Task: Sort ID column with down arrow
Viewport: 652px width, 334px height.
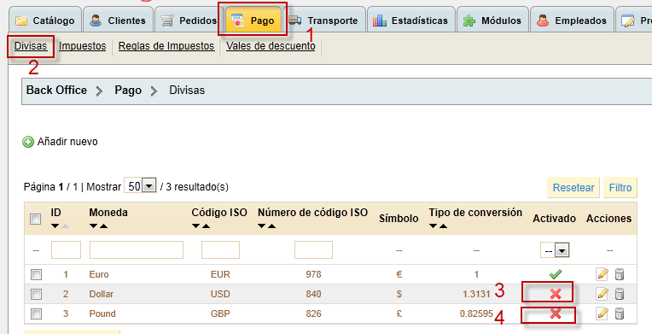Action: pyautogui.click(x=55, y=226)
